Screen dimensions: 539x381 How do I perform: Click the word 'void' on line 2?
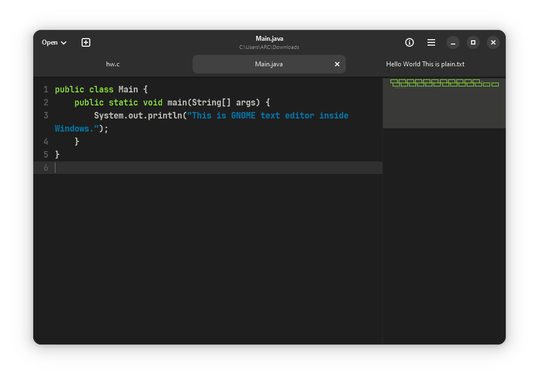click(153, 103)
